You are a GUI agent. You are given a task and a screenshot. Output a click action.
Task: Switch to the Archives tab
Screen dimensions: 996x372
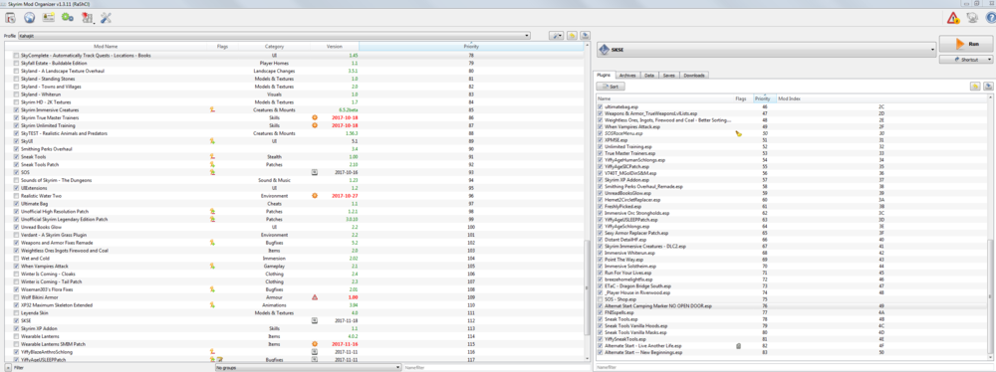click(627, 75)
